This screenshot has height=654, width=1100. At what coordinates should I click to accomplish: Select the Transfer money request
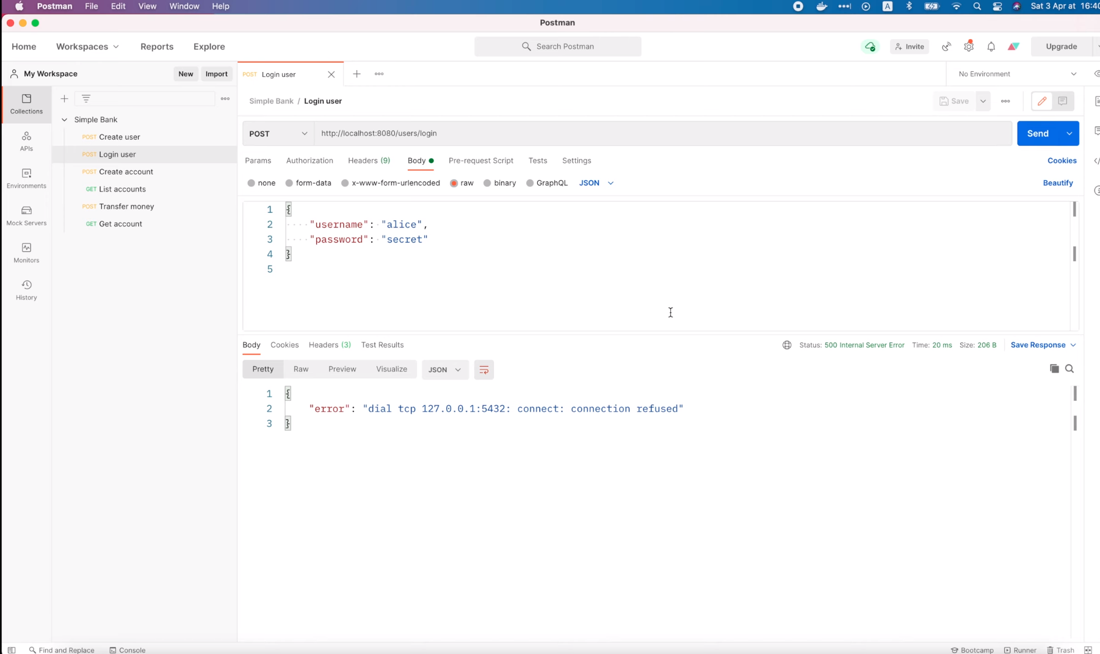point(126,206)
